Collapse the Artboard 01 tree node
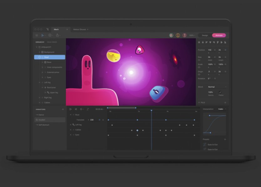261x187 pixels. point(37,47)
